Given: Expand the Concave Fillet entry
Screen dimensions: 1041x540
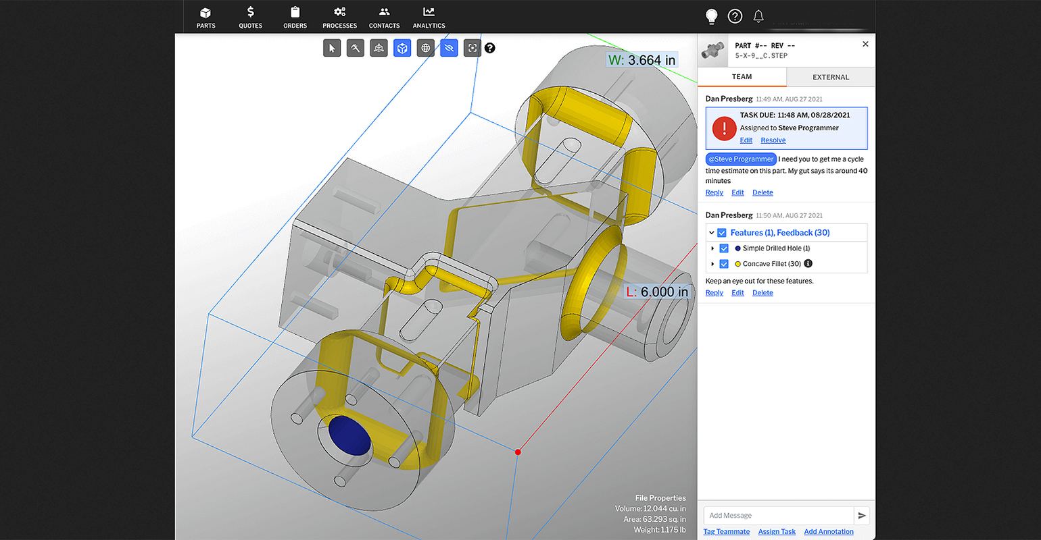Looking at the screenshot, I should coord(713,263).
